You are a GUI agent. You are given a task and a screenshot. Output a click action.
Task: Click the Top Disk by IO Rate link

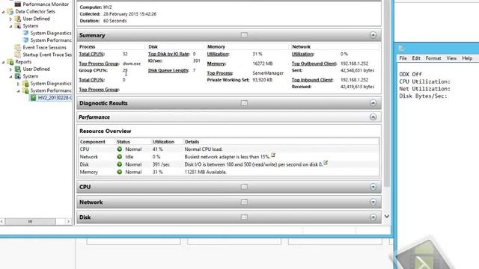pos(168,54)
